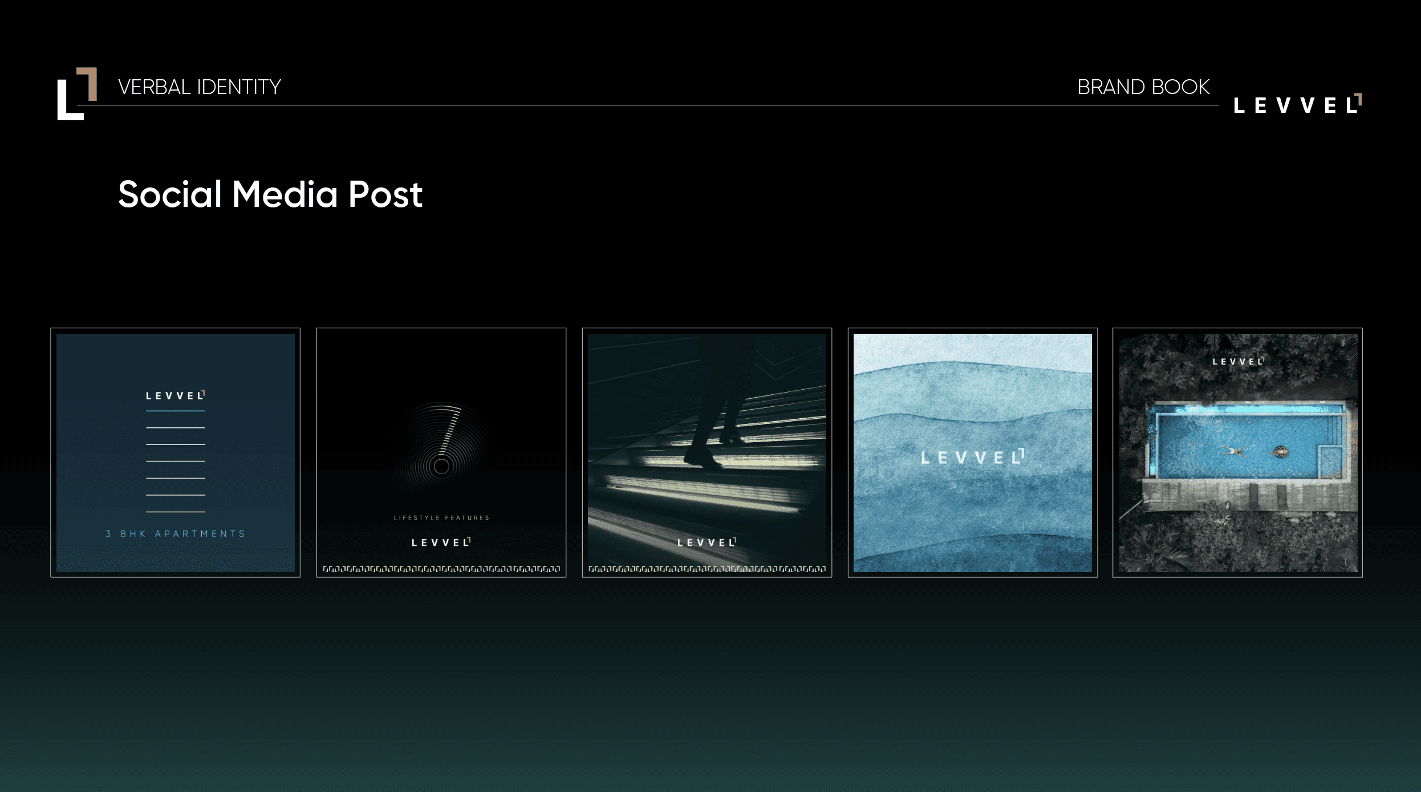Click the LEVVEL wordmark logo in header

coord(1298,104)
